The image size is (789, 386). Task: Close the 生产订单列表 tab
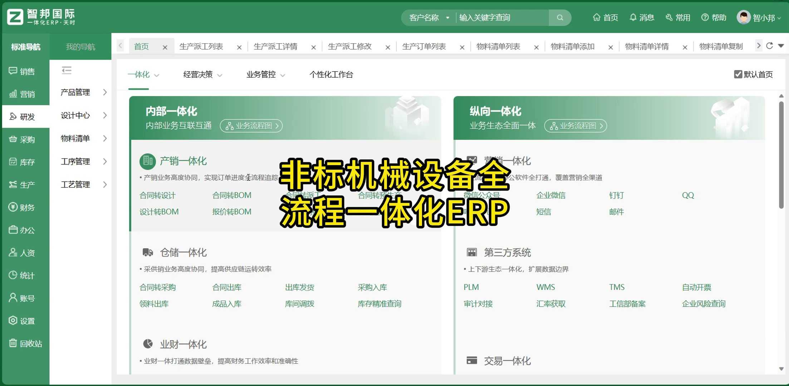point(462,47)
